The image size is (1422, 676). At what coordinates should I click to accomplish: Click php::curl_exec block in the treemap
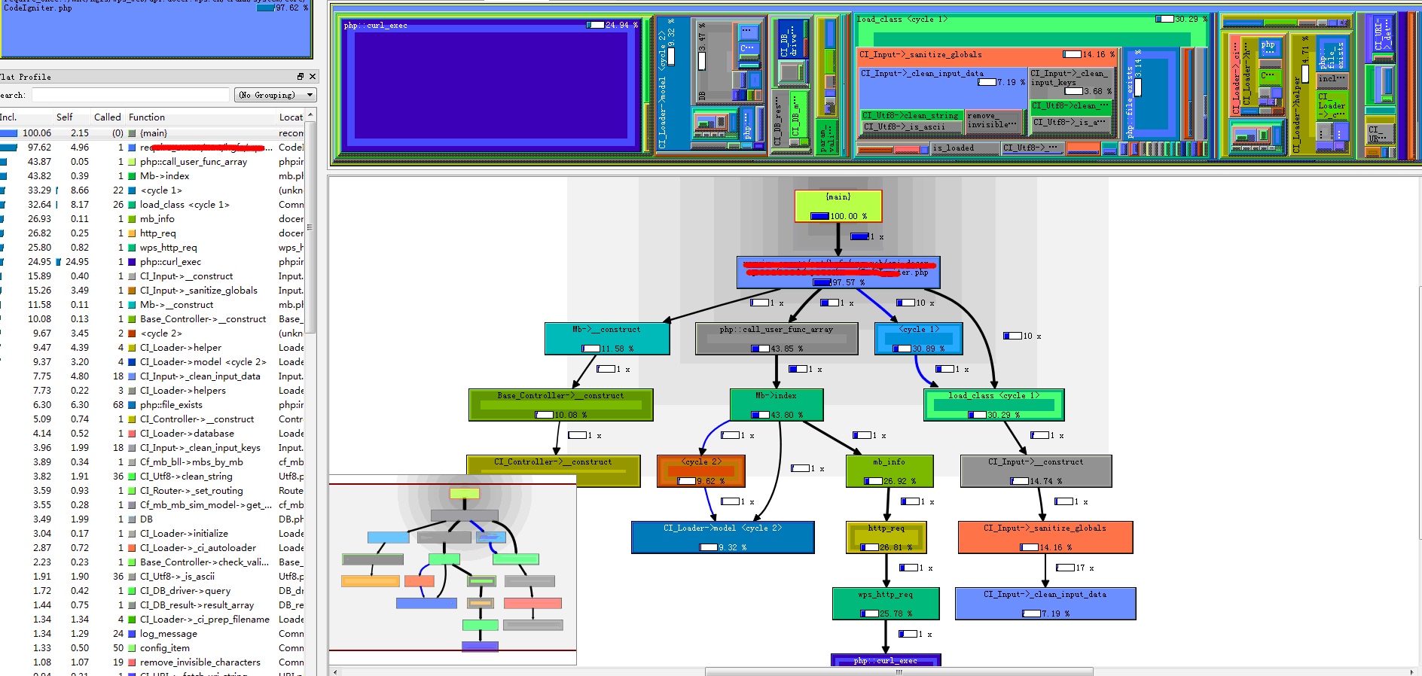pos(493,87)
